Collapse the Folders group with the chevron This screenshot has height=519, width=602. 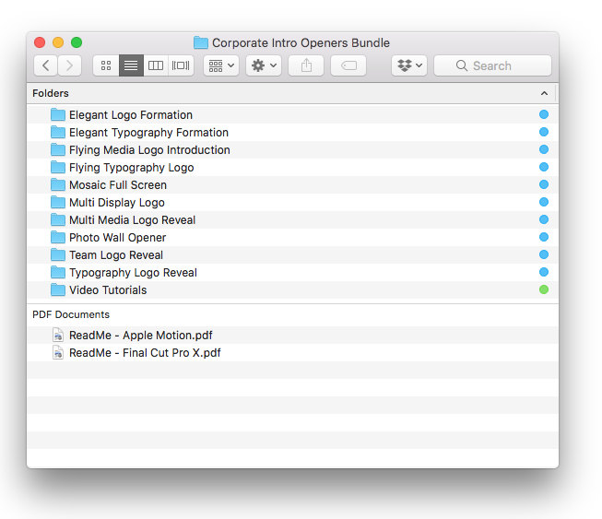(544, 93)
